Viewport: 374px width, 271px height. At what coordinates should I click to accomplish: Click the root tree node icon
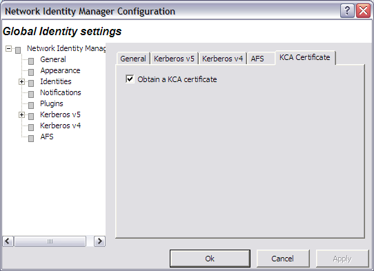tap(18, 50)
